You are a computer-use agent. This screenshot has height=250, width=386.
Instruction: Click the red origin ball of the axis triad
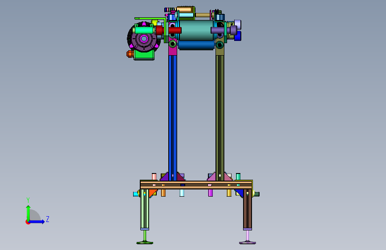(28, 222)
